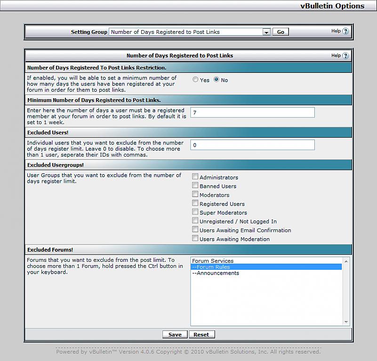Click the Save button
The image size is (377, 361).
[x=175, y=335]
